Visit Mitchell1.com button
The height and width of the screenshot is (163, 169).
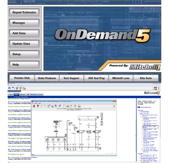point(121,78)
